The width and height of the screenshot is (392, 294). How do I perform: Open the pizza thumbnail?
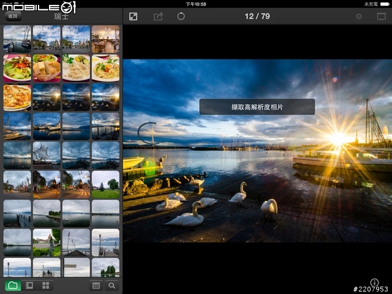point(17,97)
